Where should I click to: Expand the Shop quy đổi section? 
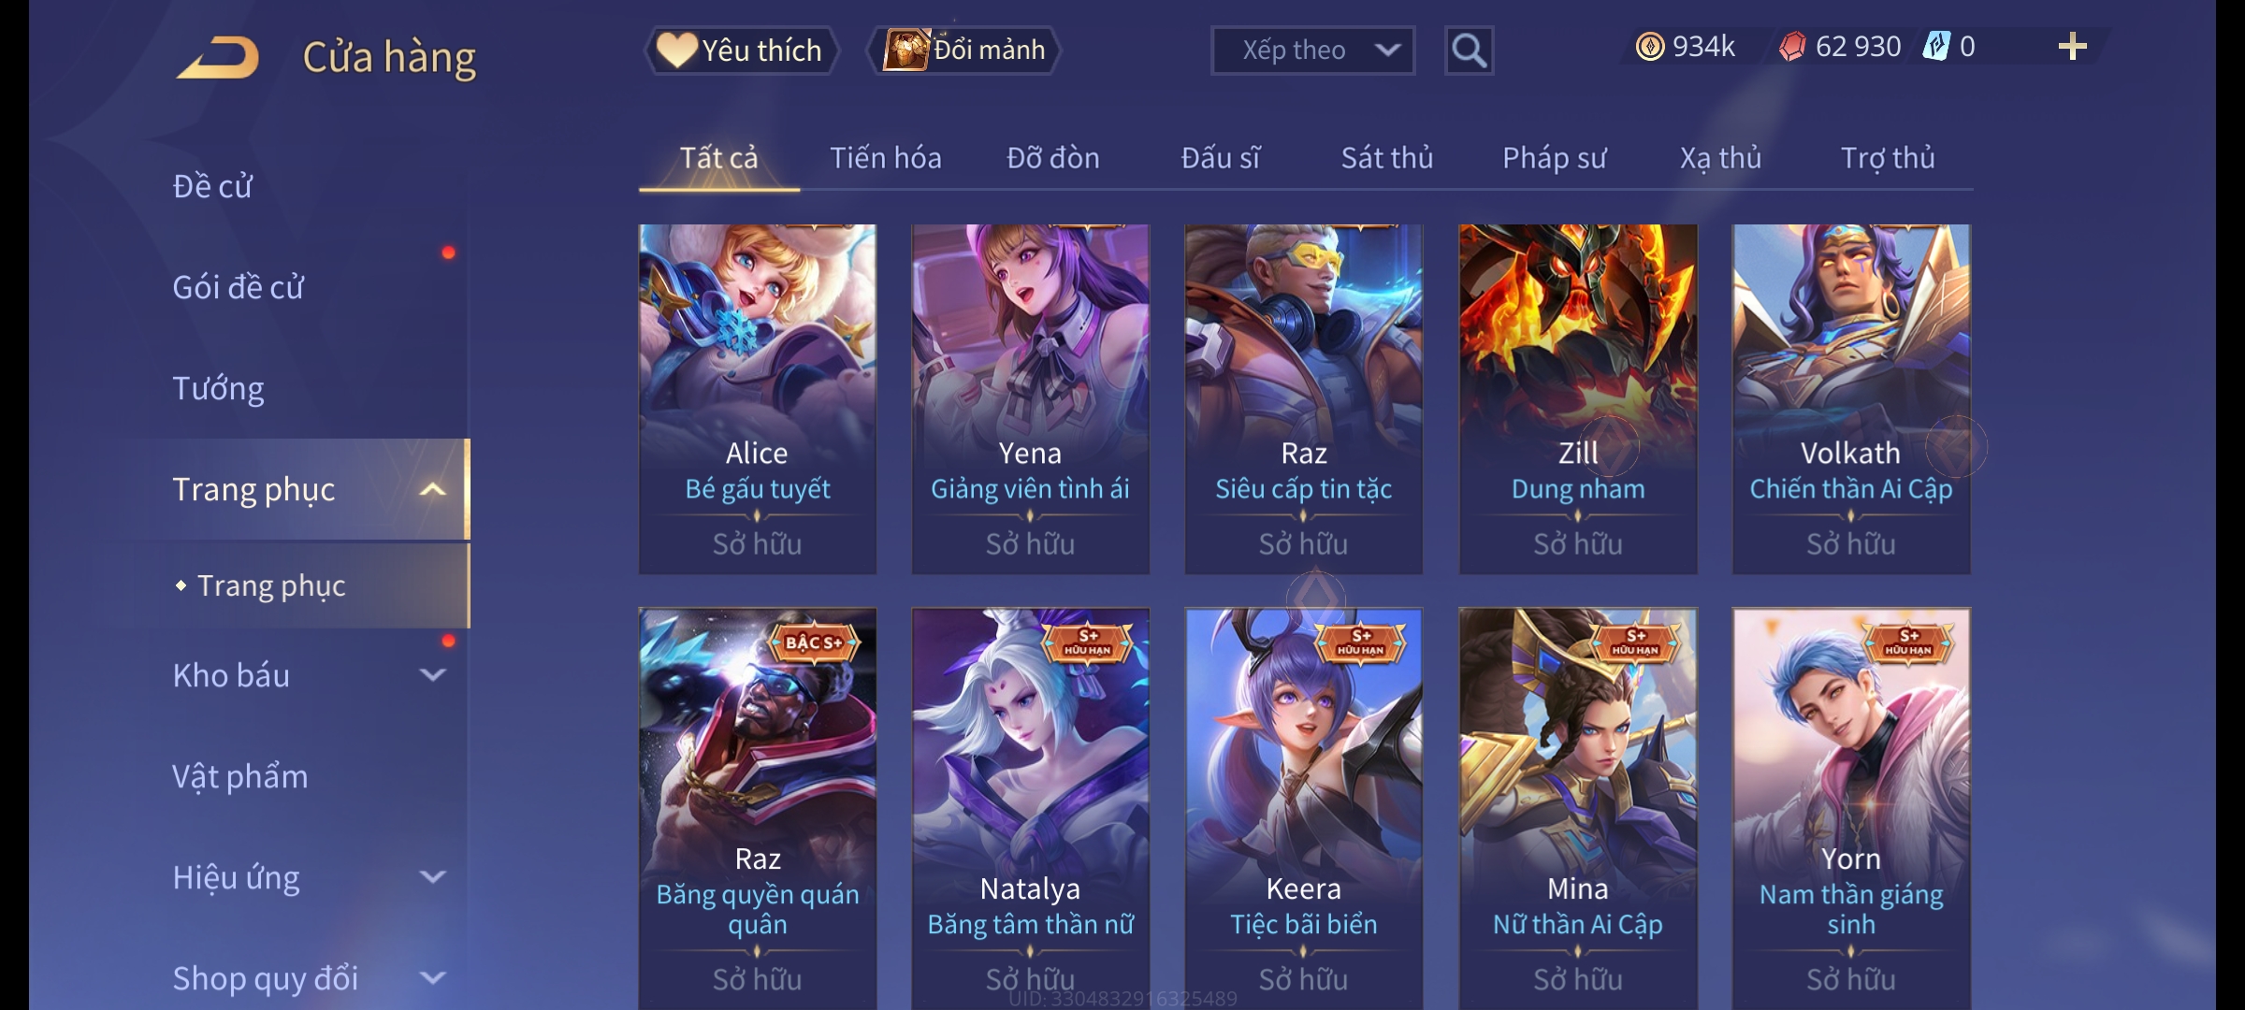[432, 977]
